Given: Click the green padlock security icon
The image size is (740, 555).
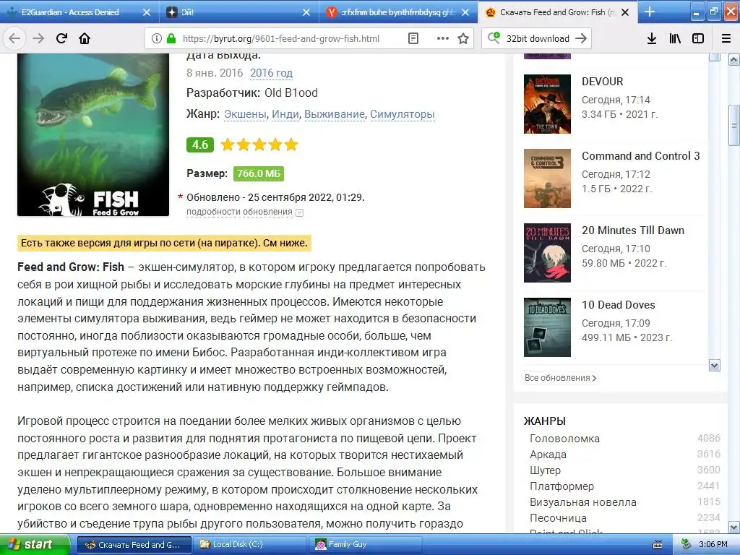Looking at the screenshot, I should pyautogui.click(x=171, y=39).
